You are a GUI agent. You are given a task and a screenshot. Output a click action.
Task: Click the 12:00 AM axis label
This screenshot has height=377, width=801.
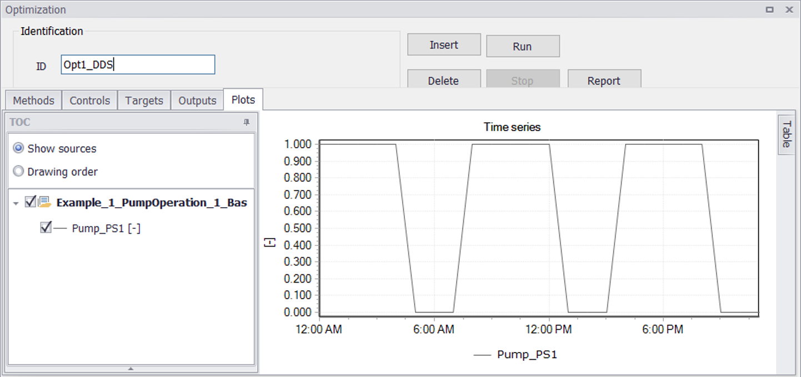pyautogui.click(x=319, y=329)
